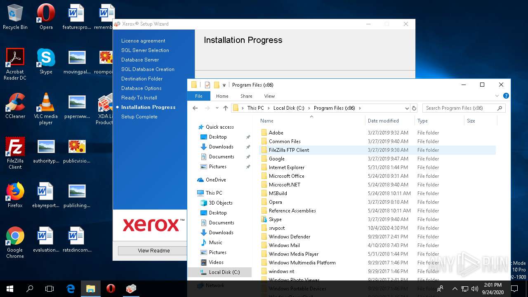
Task: Select the Microsoft Office folder
Action: click(286, 176)
